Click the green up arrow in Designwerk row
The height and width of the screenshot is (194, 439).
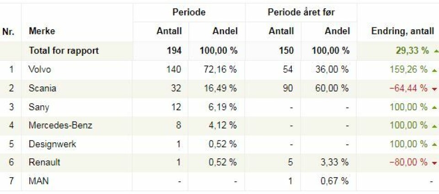tap(434, 144)
